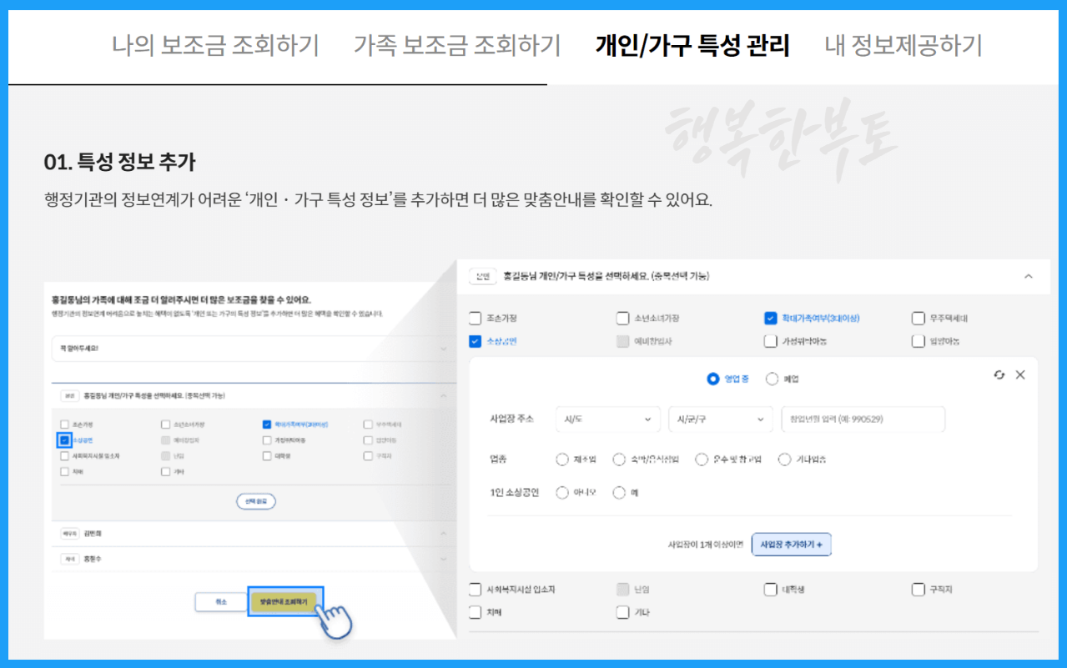Check the 대학생 checkbox
The width and height of the screenshot is (1067, 668).
coord(769,589)
